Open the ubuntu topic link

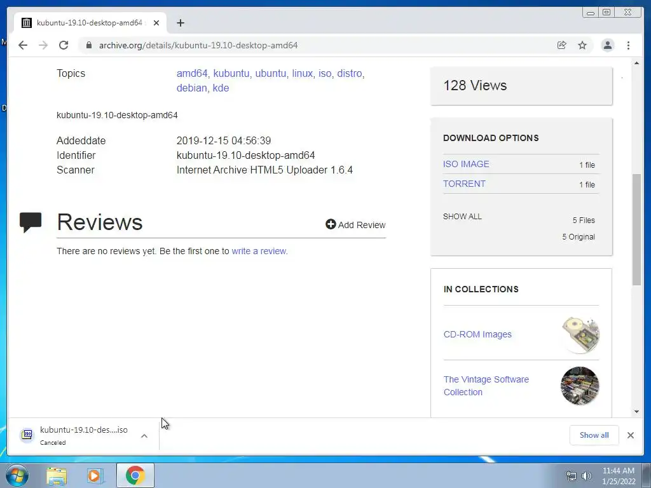coord(271,74)
